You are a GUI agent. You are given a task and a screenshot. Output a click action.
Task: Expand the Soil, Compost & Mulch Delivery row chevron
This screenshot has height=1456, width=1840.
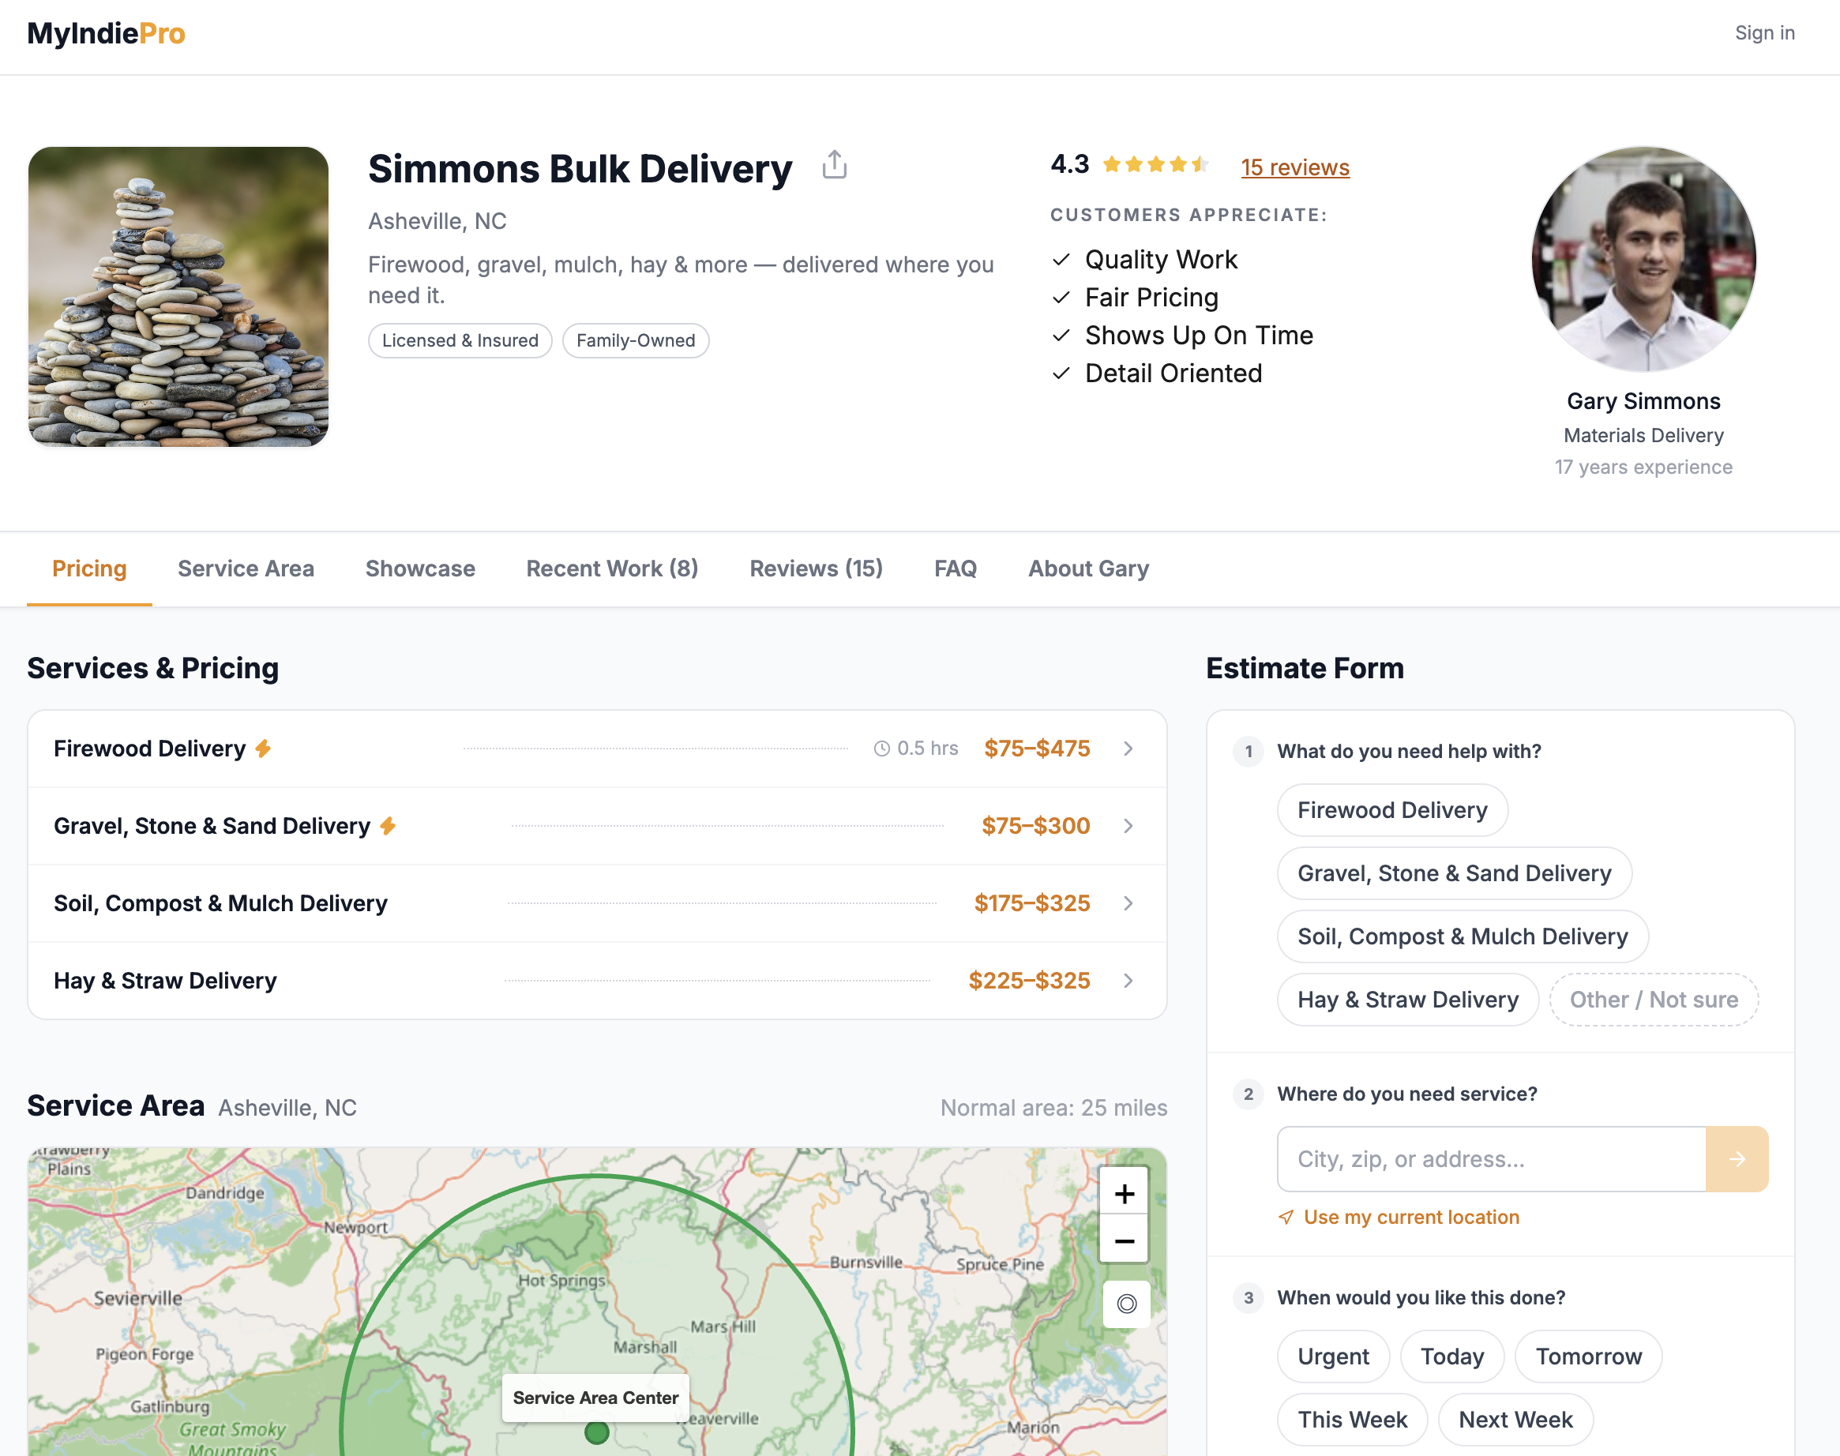coord(1128,903)
